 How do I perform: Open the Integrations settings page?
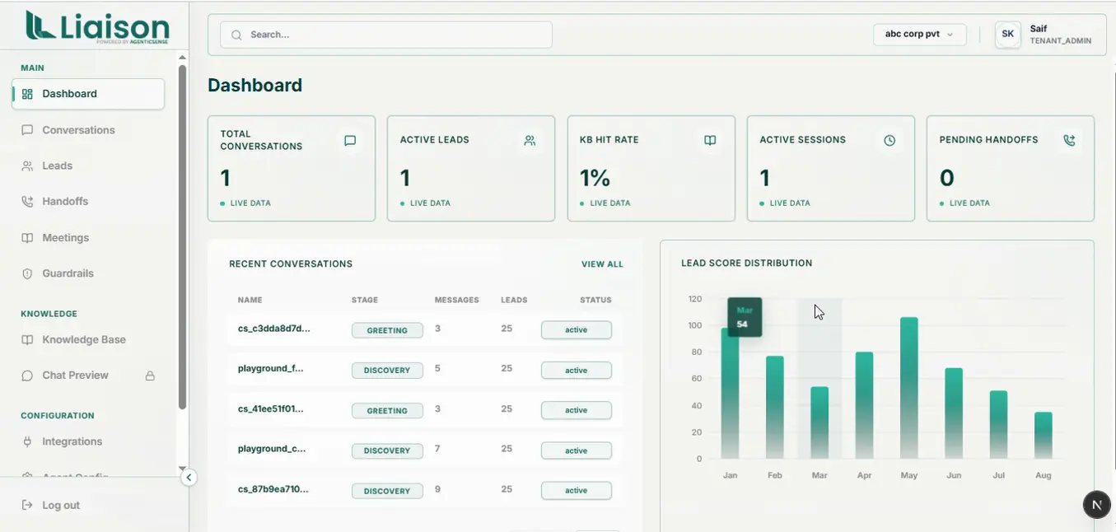point(88,441)
